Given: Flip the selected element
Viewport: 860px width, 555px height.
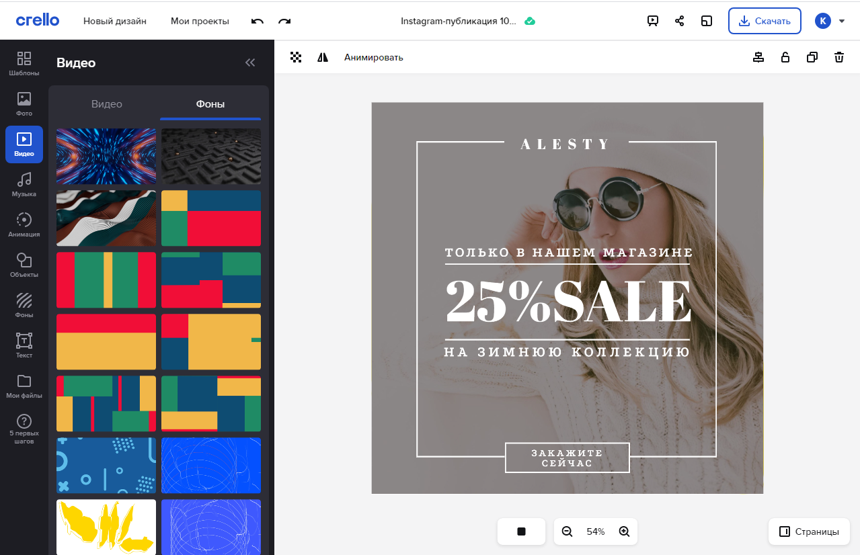Looking at the screenshot, I should (x=323, y=57).
